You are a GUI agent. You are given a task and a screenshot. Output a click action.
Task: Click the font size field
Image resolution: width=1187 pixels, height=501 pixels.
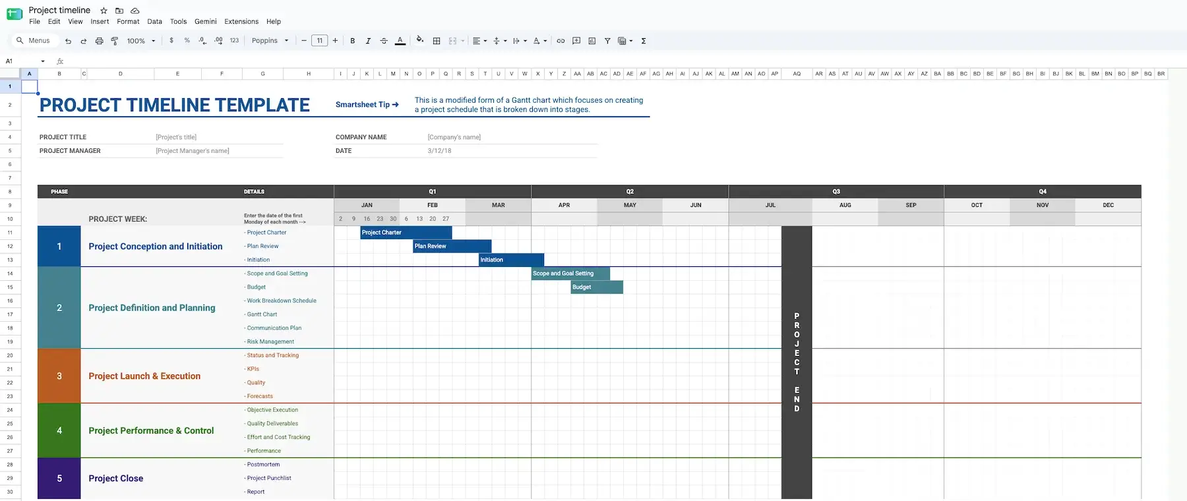[x=320, y=41]
